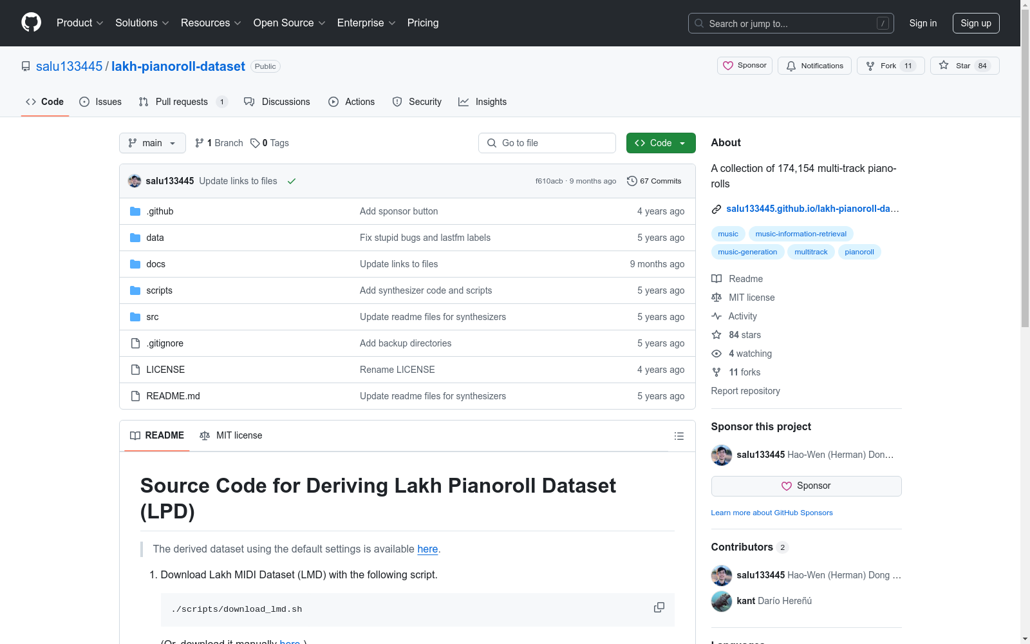Click the .github folder icon
This screenshot has height=644, width=1030.
(135, 211)
